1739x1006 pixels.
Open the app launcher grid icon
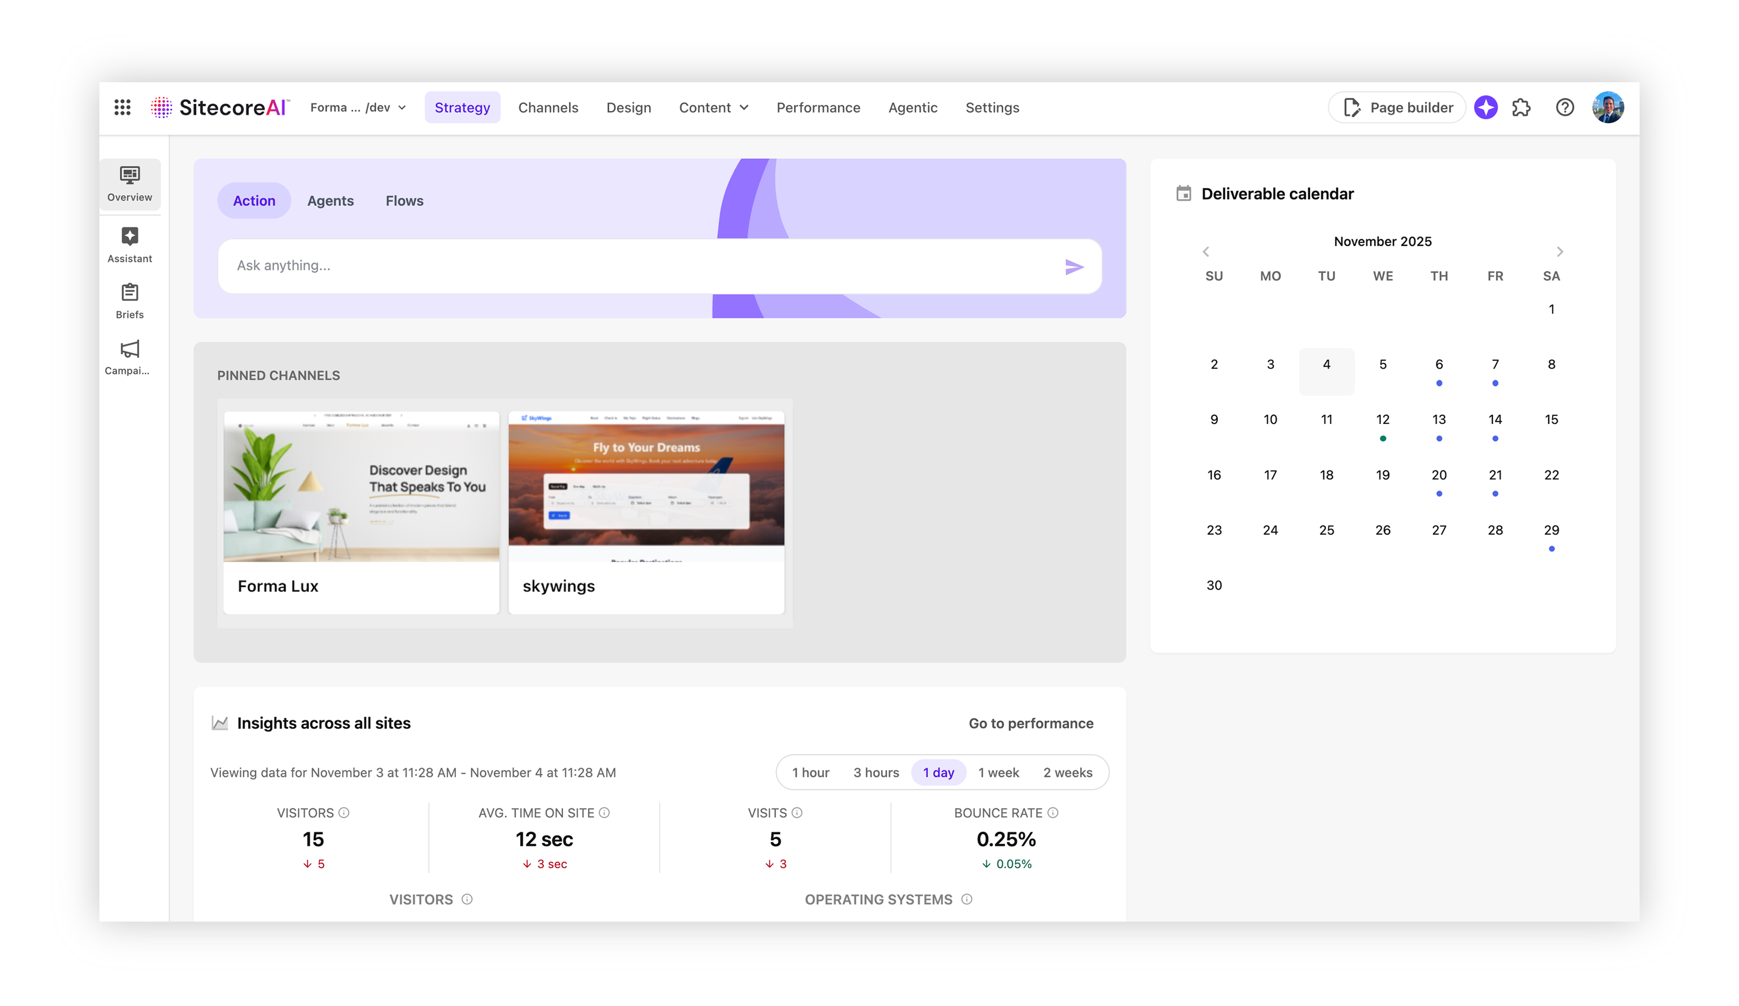click(122, 107)
